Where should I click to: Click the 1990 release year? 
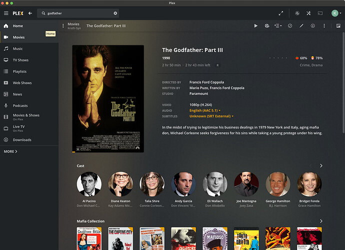click(166, 58)
